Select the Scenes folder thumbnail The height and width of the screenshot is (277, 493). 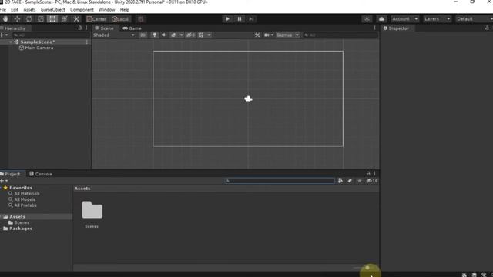[92, 210]
